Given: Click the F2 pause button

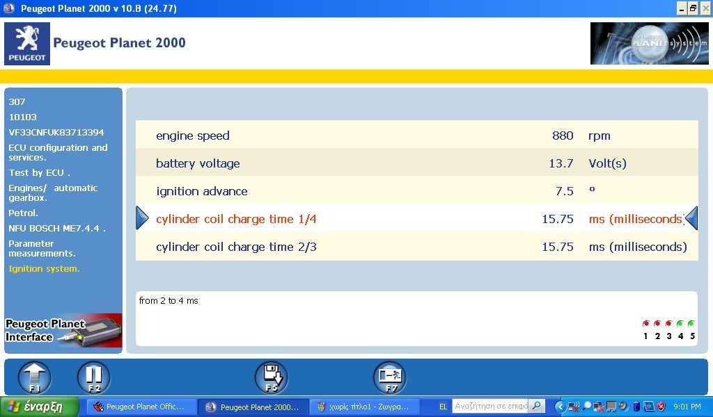Looking at the screenshot, I should [94, 377].
